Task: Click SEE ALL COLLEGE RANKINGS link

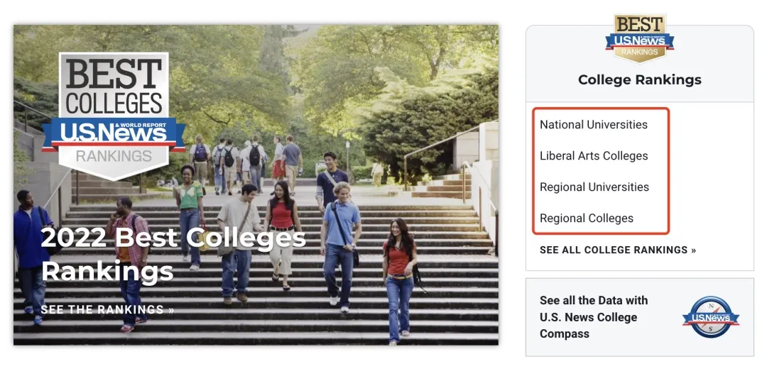Action: click(617, 250)
